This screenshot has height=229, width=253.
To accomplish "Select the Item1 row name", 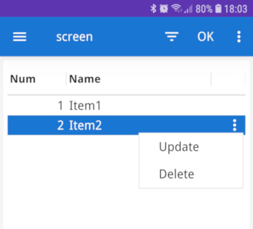I will tap(85, 105).
